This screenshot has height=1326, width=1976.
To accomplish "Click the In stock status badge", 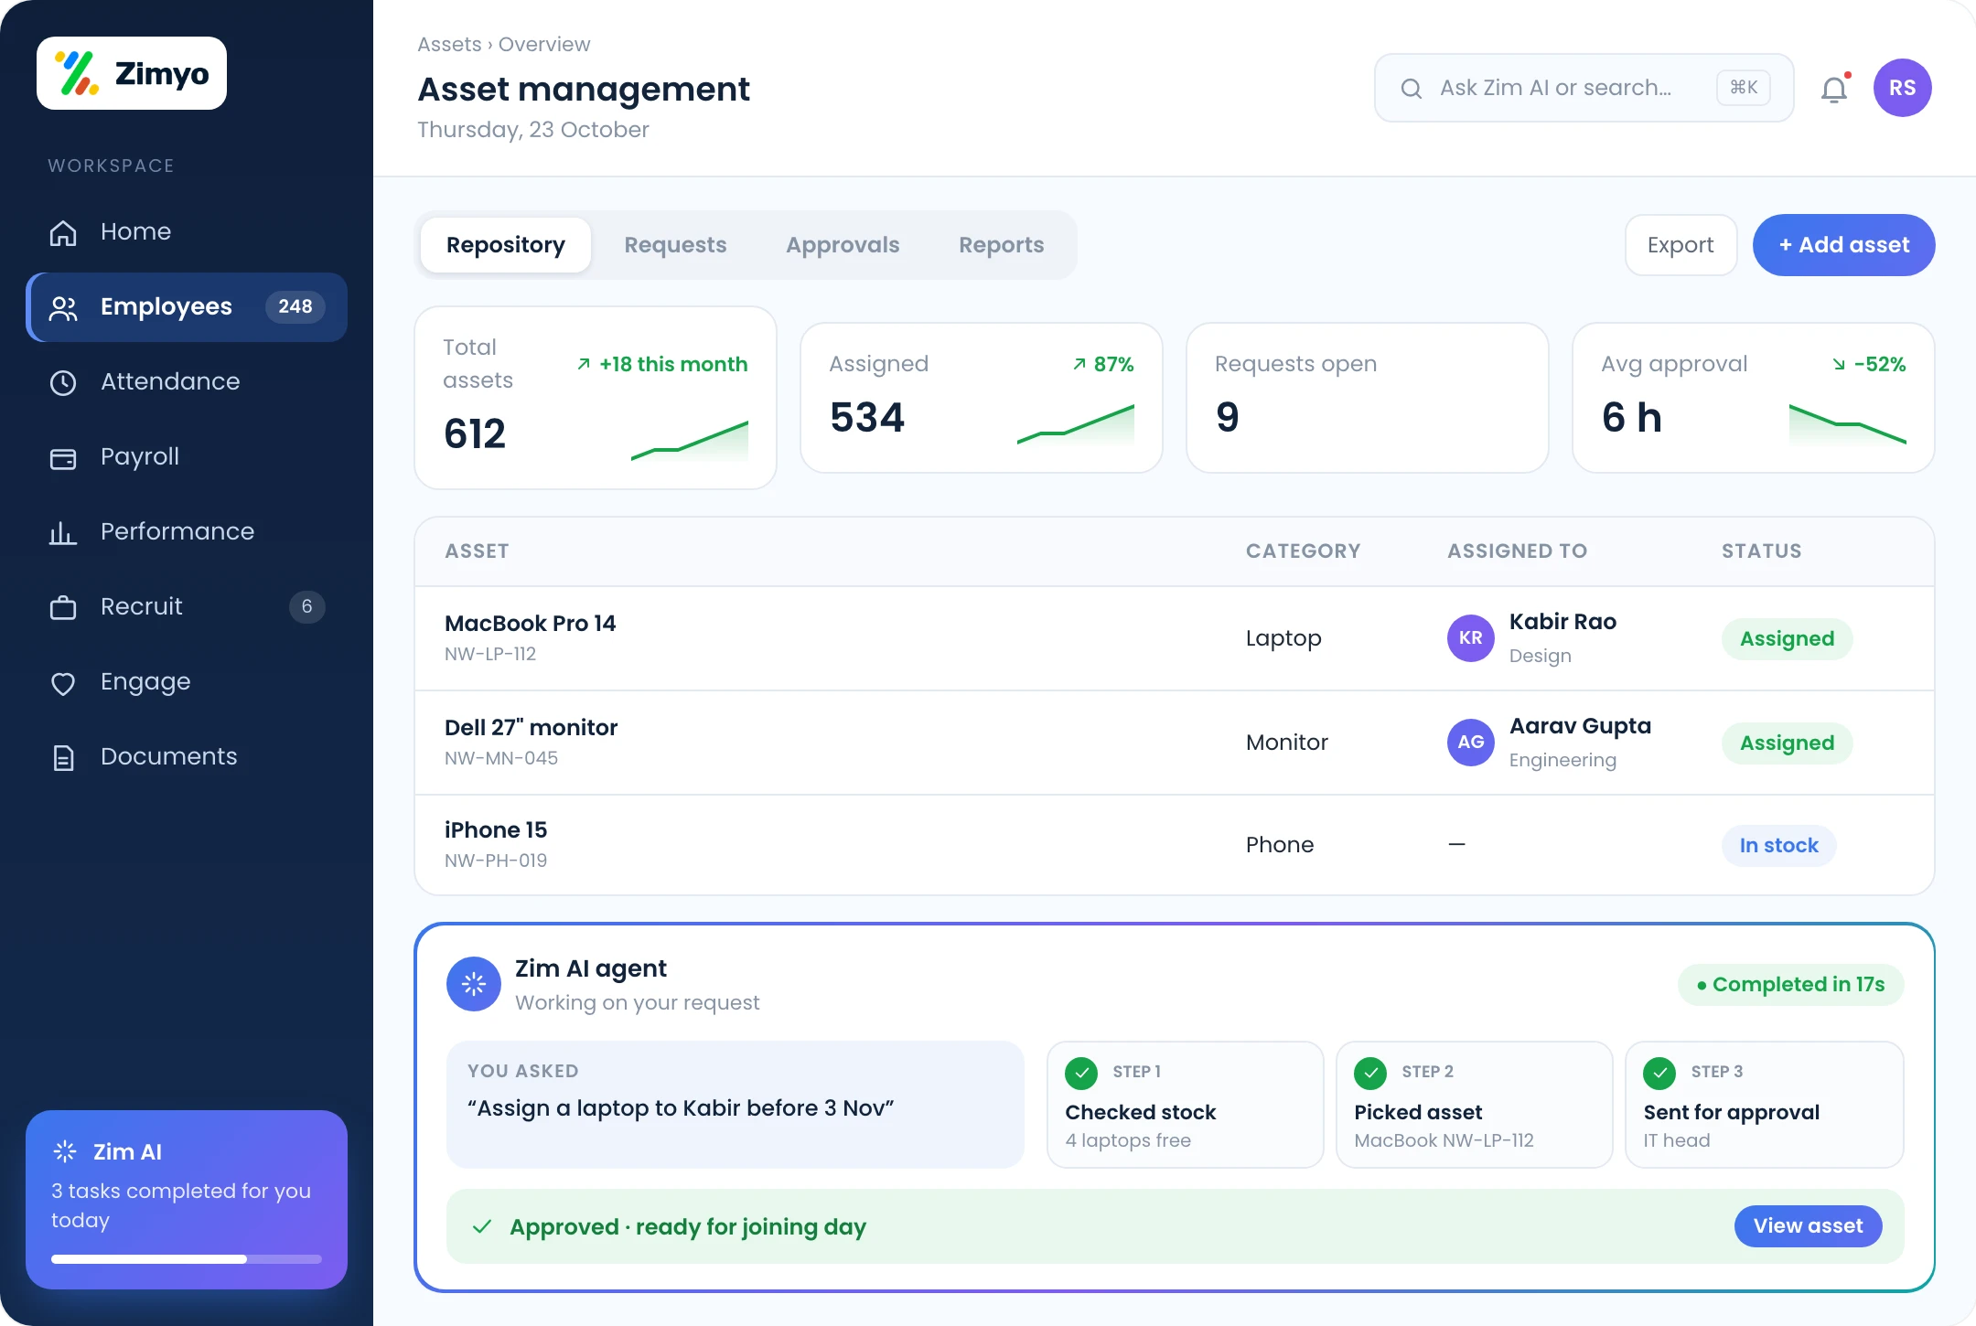I will [1778, 846].
